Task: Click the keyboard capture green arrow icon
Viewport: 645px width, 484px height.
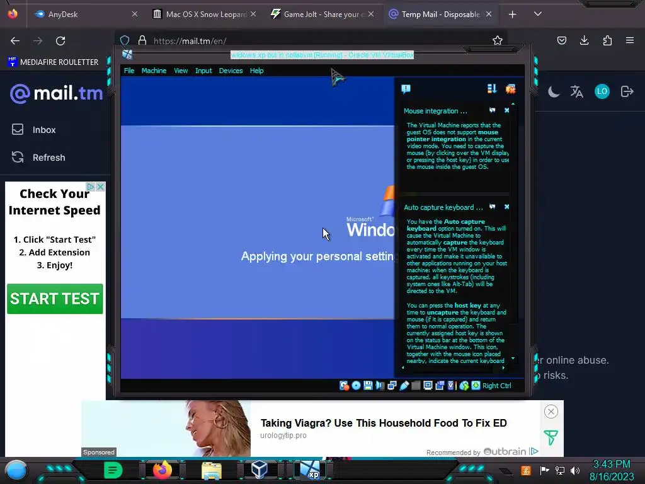Action: tap(476, 386)
